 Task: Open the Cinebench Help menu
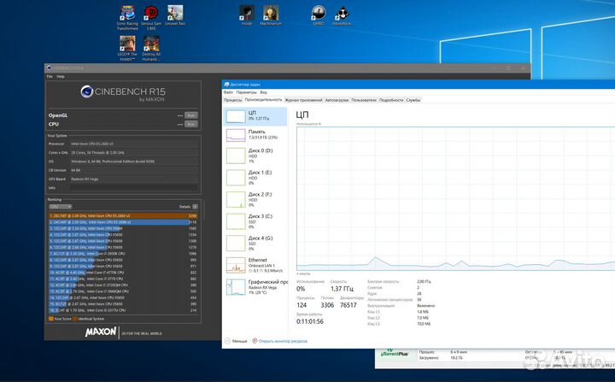coord(61,77)
